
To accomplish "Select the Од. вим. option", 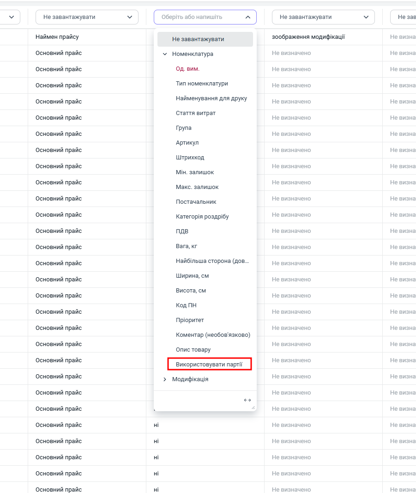I will [187, 69].
